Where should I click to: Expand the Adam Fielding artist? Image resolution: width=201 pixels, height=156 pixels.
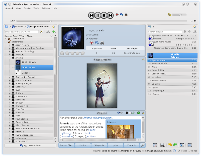9,45
